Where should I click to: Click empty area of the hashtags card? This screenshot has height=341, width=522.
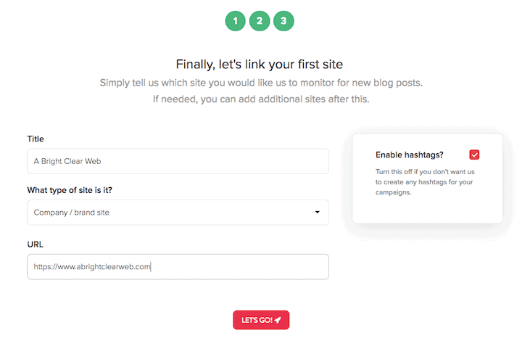click(428, 210)
